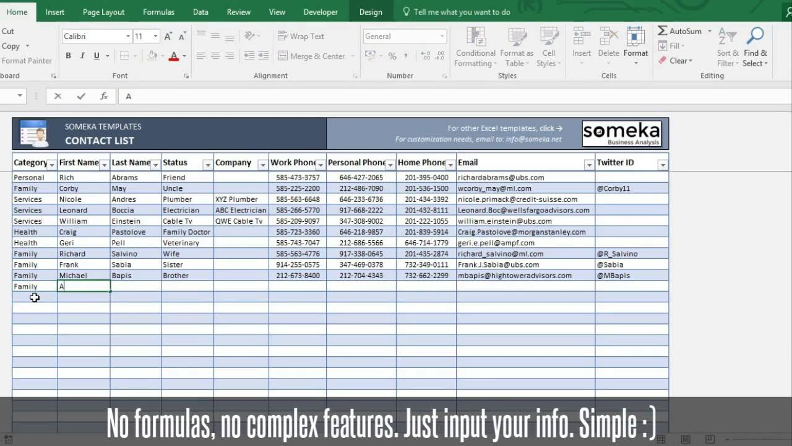The height and width of the screenshot is (446, 792).
Task: Click AutoSum
Action: 679,31
